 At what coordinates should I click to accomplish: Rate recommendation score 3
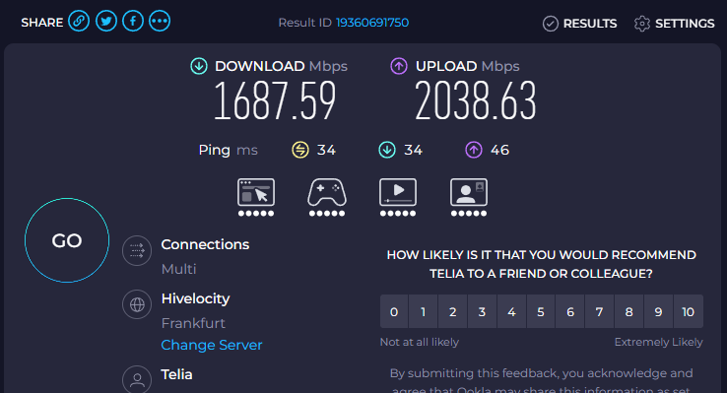click(x=482, y=311)
